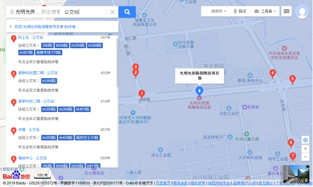This screenshot has width=313, height=187.
Task: Zoom in with the plus button
Action: (305, 149)
